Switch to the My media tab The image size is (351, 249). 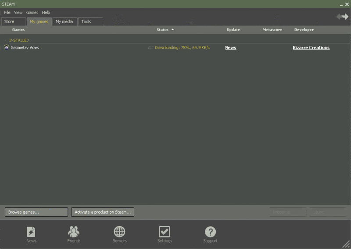click(x=64, y=22)
